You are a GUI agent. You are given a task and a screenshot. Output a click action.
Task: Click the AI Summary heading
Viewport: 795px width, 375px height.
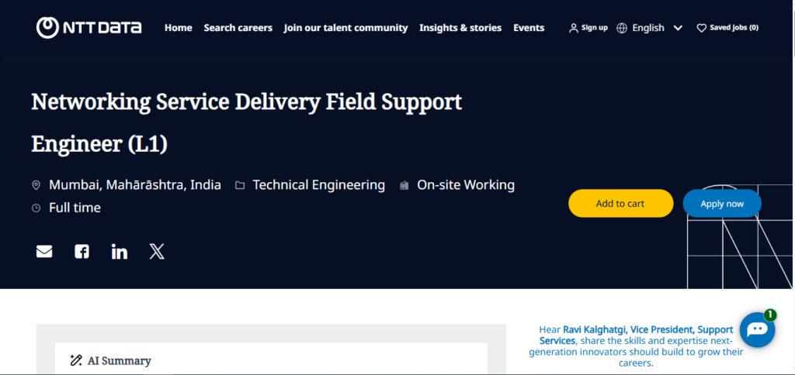[119, 361]
